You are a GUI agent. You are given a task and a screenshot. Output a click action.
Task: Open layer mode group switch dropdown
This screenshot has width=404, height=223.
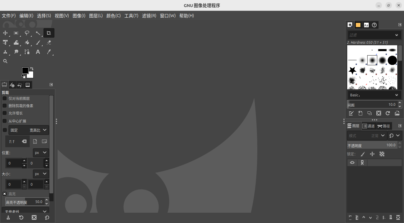[x=395, y=136]
